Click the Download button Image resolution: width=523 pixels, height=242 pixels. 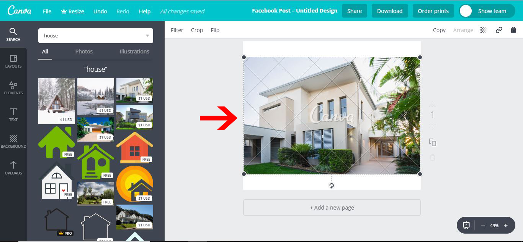click(390, 11)
